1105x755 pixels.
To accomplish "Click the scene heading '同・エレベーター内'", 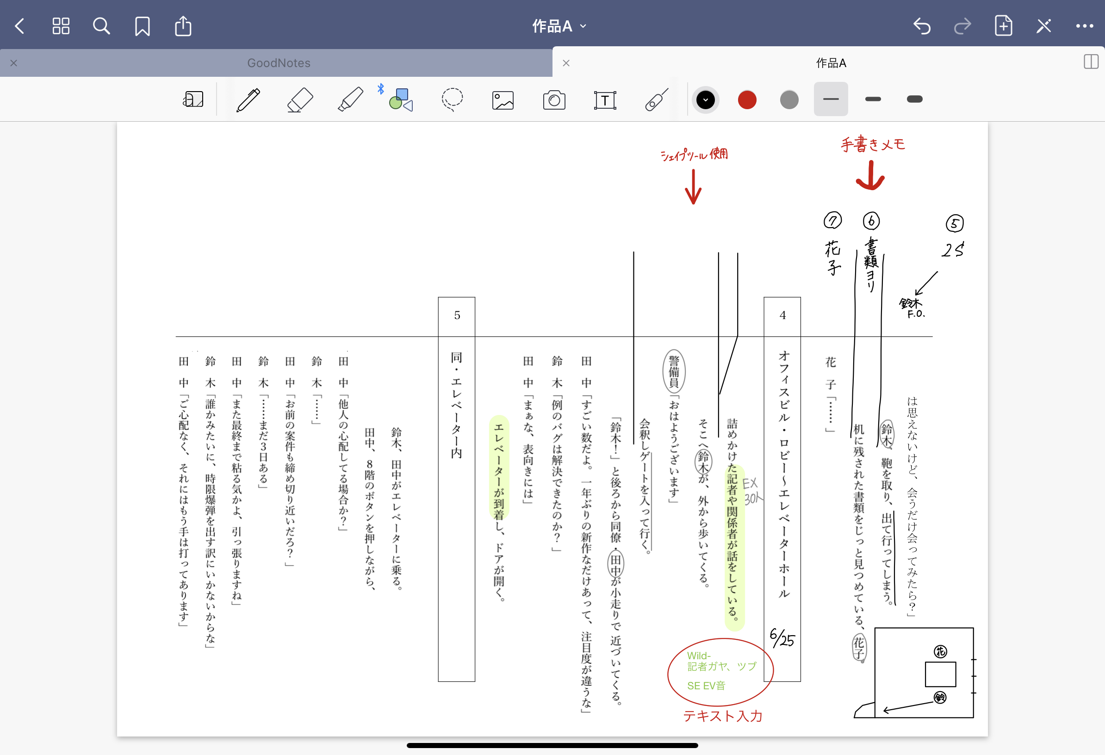I will point(456,405).
